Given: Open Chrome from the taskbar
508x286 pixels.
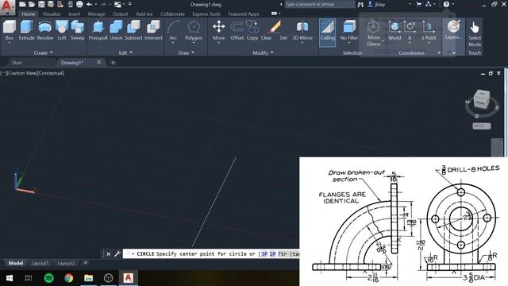Looking at the screenshot, I should click(x=69, y=278).
